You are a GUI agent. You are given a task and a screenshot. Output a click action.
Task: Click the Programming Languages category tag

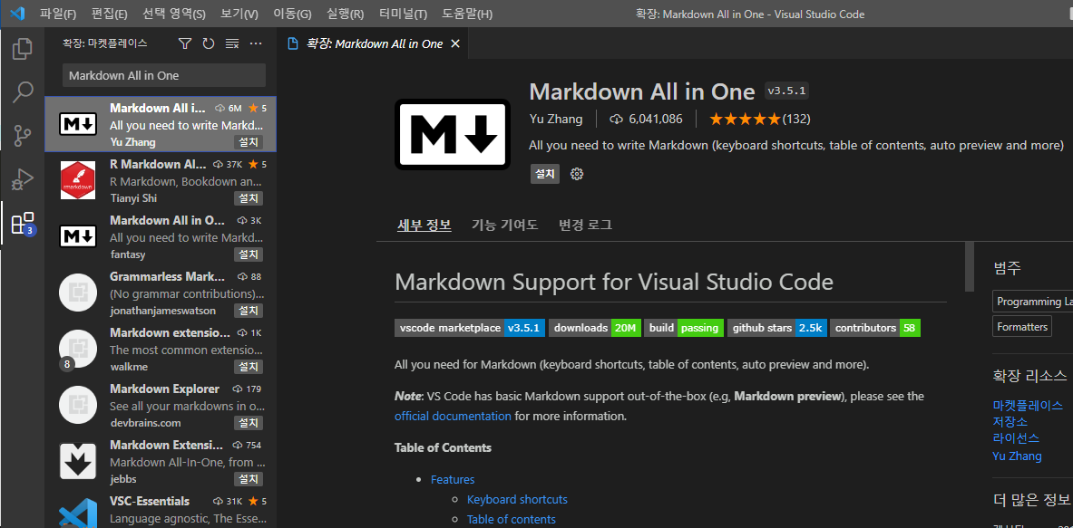point(1032,302)
